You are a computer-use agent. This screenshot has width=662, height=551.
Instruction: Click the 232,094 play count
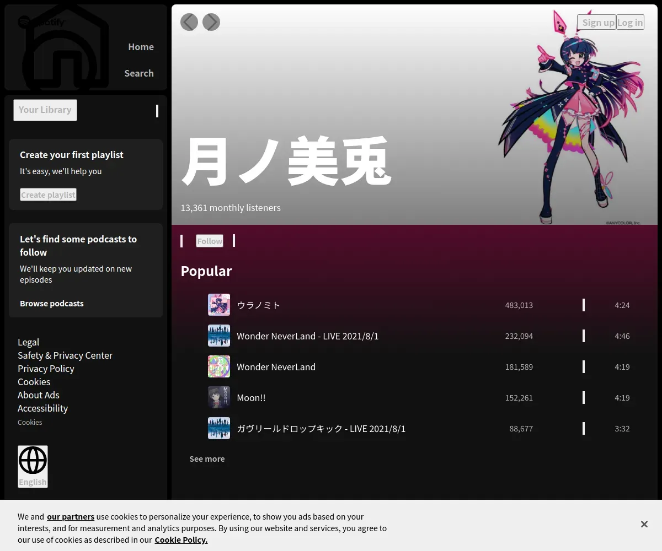tap(519, 336)
